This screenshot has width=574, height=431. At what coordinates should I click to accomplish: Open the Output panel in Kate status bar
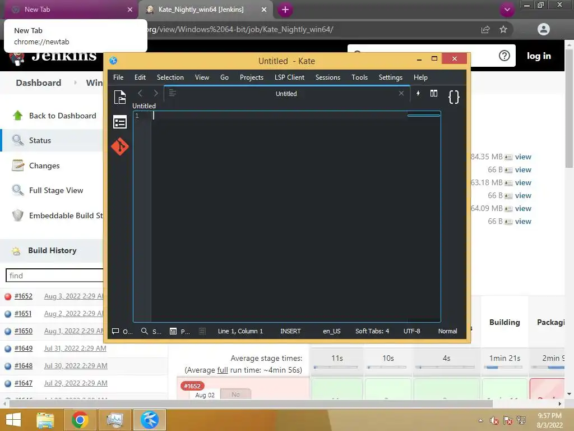click(122, 331)
